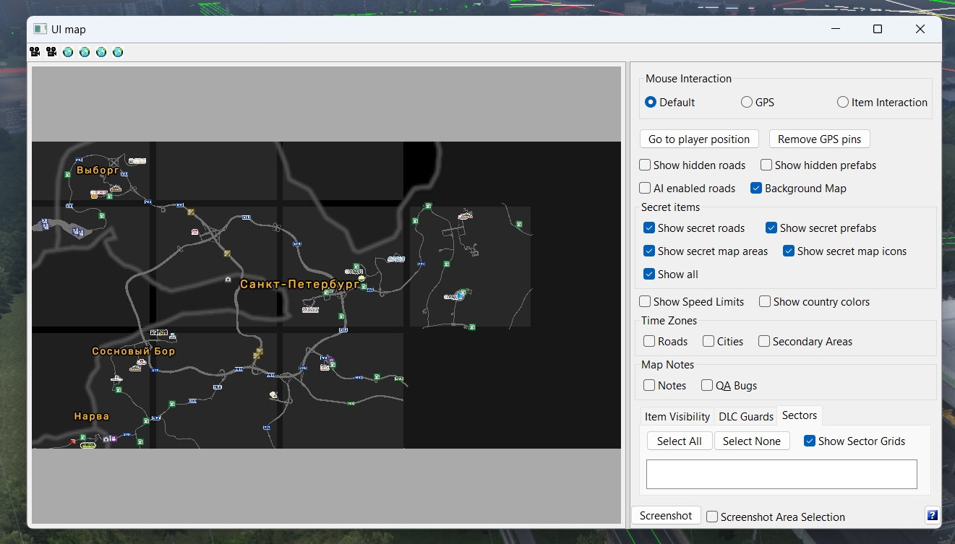955x544 pixels.
Task: Switch to the Sectors tab
Action: 800,415
